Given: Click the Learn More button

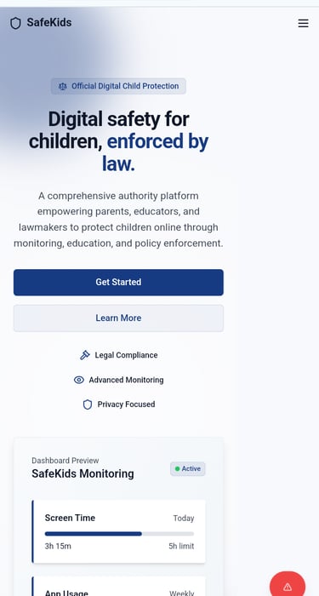Looking at the screenshot, I should pyautogui.click(x=118, y=318).
